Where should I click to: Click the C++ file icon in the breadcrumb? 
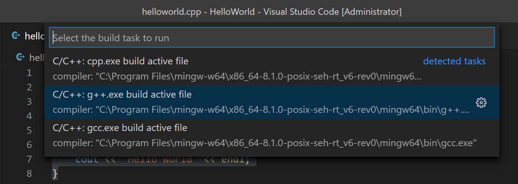[20, 57]
